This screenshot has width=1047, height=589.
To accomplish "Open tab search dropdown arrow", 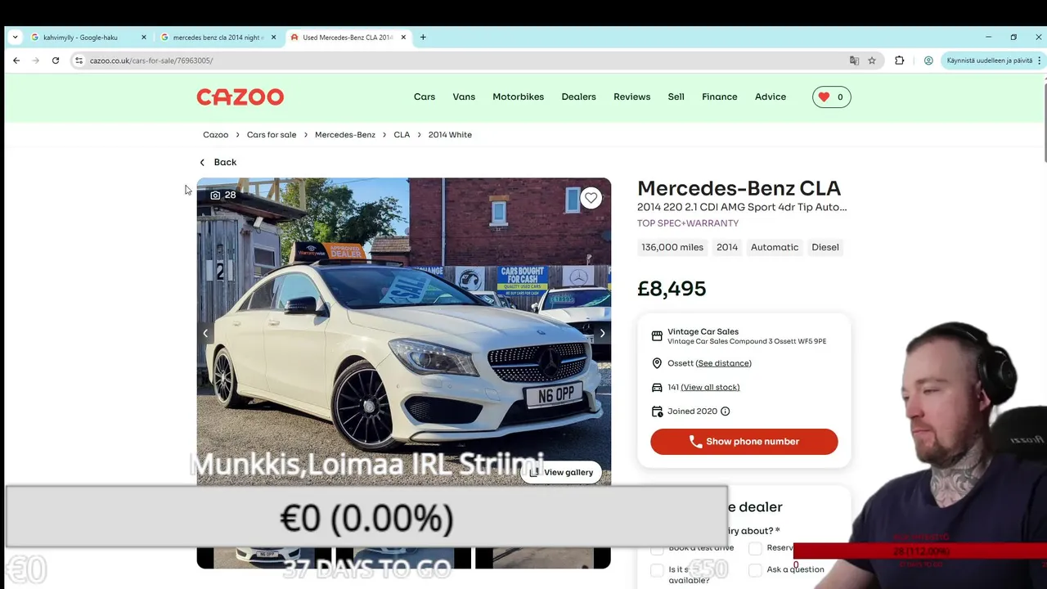I will point(16,37).
